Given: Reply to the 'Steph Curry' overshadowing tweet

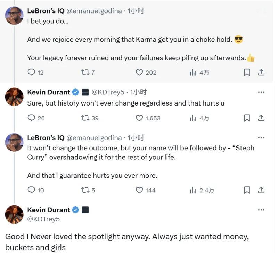Looking at the screenshot, I should [32, 190].
